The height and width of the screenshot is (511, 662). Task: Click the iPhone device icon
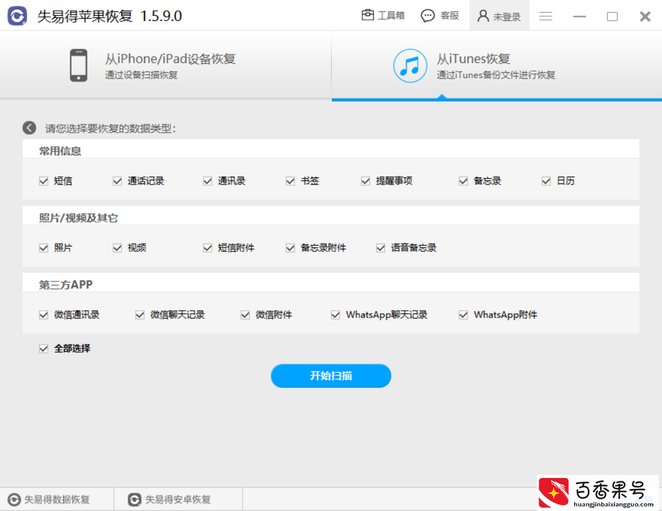pos(78,66)
